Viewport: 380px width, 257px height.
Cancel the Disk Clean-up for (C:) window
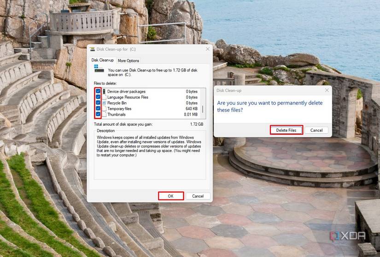[198, 196]
